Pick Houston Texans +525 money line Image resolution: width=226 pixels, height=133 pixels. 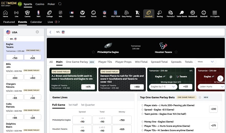pos(122,129)
